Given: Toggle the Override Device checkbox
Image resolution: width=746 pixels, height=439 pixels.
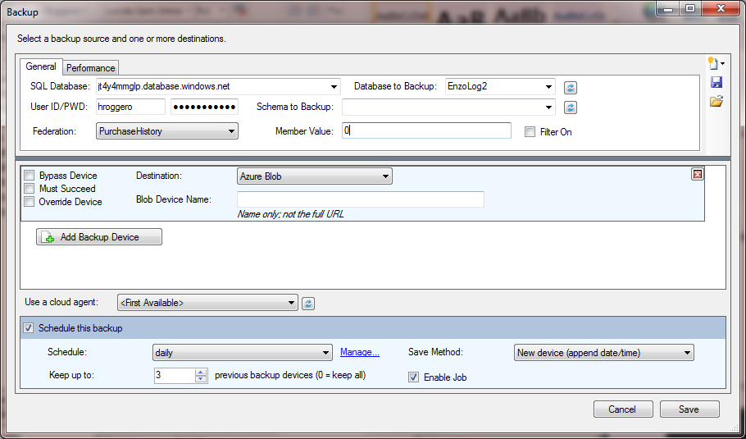Looking at the screenshot, I should [30, 201].
